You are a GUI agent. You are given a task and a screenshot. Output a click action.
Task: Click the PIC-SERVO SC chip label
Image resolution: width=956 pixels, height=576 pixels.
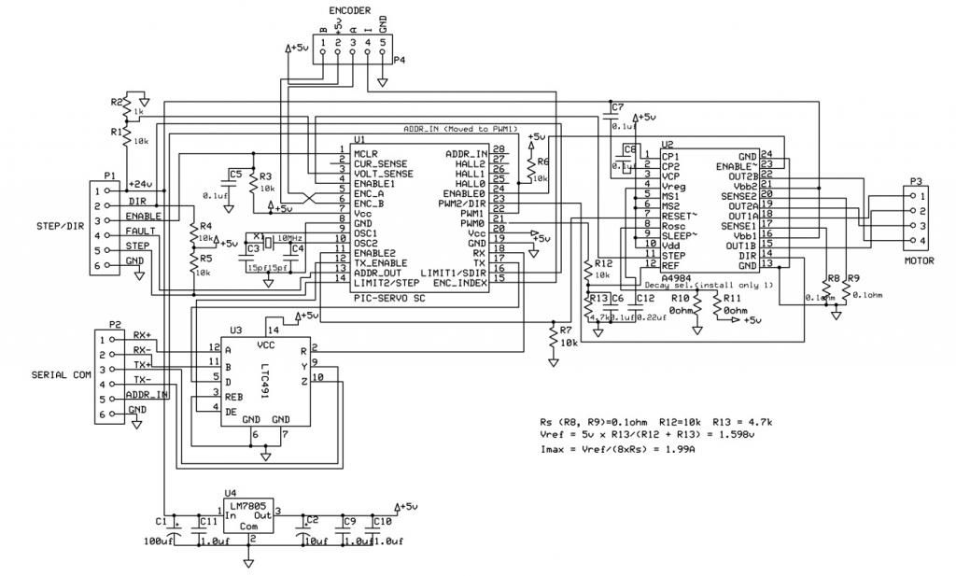pos(392,299)
